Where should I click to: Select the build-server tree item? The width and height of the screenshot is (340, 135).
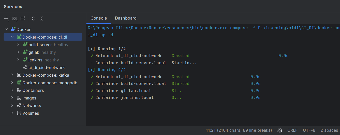click(40, 45)
